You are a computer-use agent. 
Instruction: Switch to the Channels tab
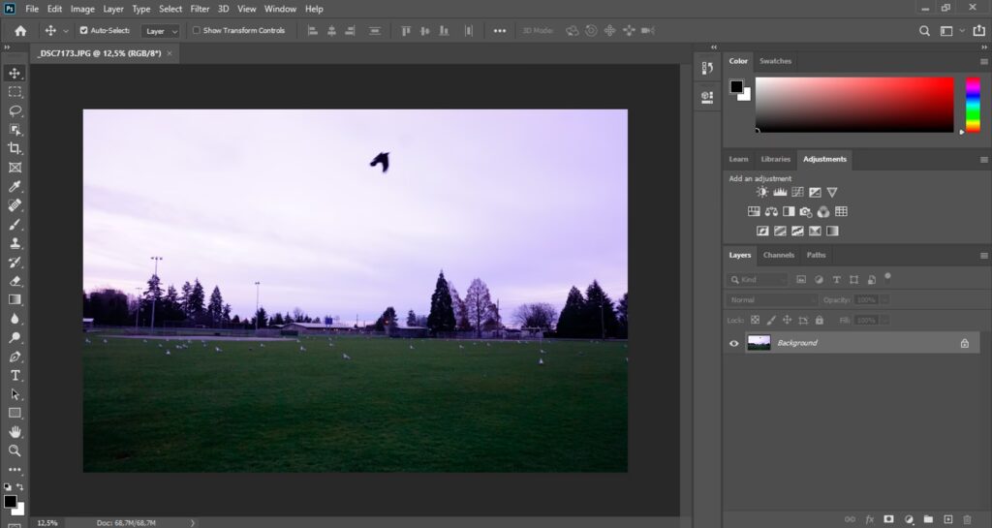pyautogui.click(x=779, y=255)
